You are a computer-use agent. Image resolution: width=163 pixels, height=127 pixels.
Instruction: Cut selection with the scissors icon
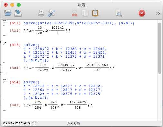(74, 13)
